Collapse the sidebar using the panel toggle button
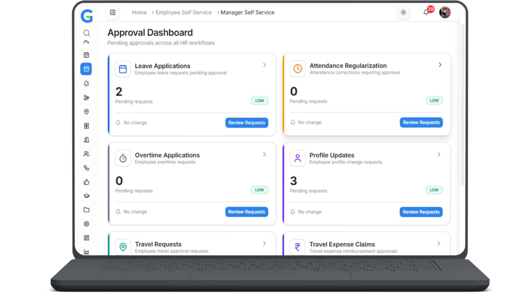This screenshot has width=529, height=297. (112, 12)
